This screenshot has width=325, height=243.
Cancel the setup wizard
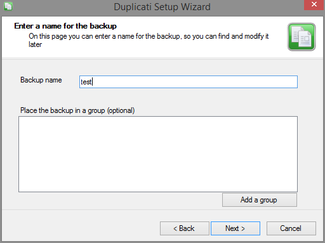291,228
